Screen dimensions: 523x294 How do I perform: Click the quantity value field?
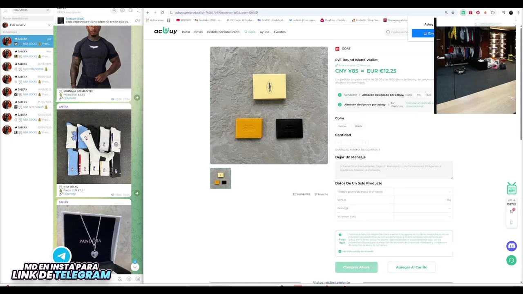pos(352,143)
